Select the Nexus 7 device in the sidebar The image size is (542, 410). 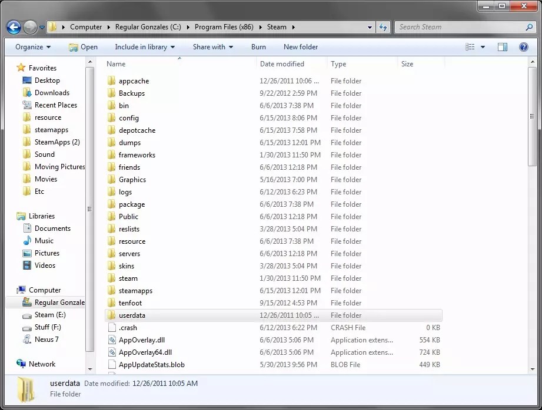coord(45,340)
